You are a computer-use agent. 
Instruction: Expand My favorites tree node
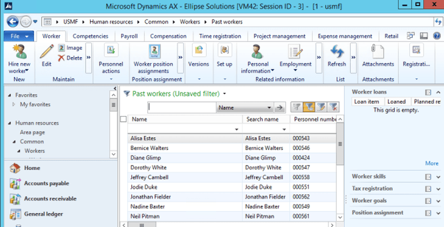pyautogui.click(x=14, y=104)
